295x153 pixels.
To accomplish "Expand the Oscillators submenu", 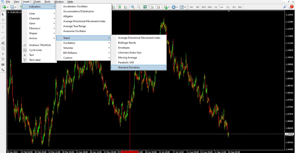I will [x=84, y=43].
